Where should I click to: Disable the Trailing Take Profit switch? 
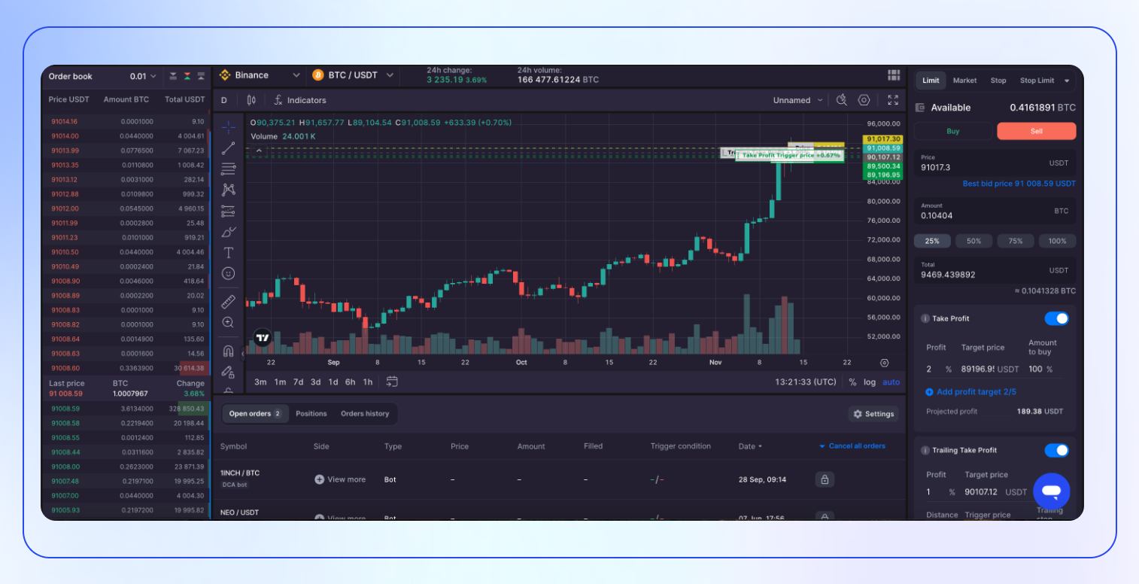pos(1056,450)
